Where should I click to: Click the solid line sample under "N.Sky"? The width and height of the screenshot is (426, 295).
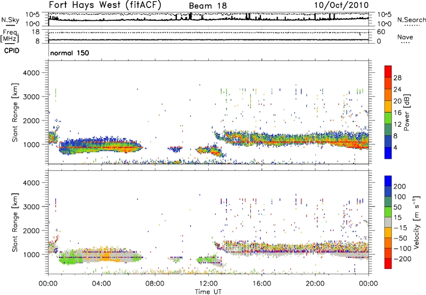tap(10, 25)
